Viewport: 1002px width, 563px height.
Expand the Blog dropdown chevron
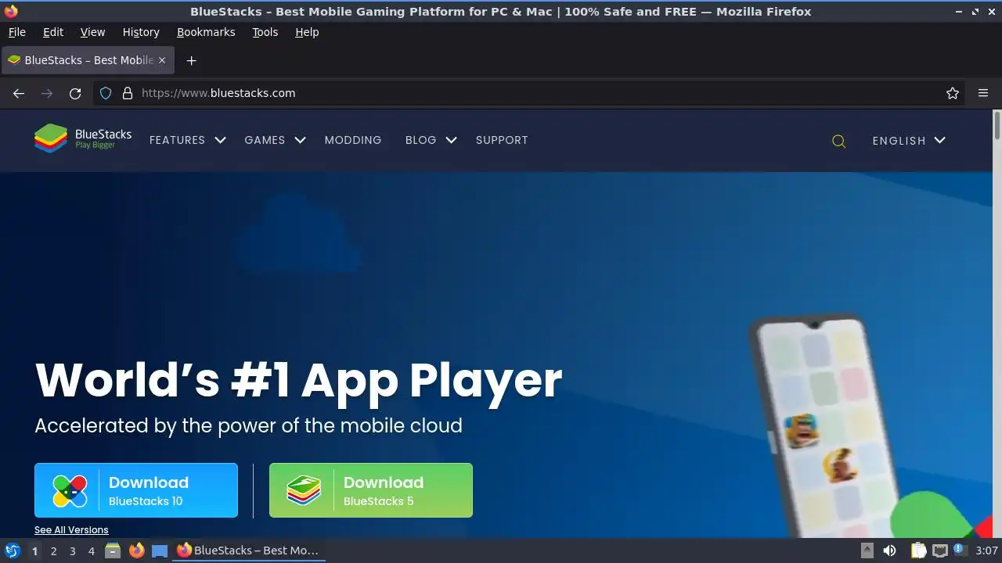[x=451, y=140]
